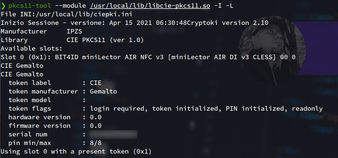Click the Gemalto token manufacturer value

pyautogui.click(x=103, y=91)
